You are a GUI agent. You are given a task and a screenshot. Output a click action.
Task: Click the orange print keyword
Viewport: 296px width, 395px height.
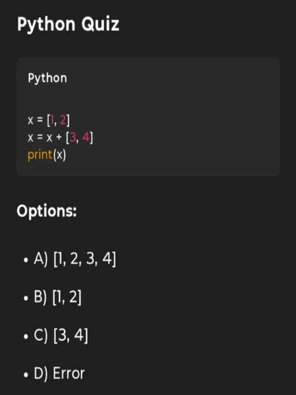click(40, 155)
